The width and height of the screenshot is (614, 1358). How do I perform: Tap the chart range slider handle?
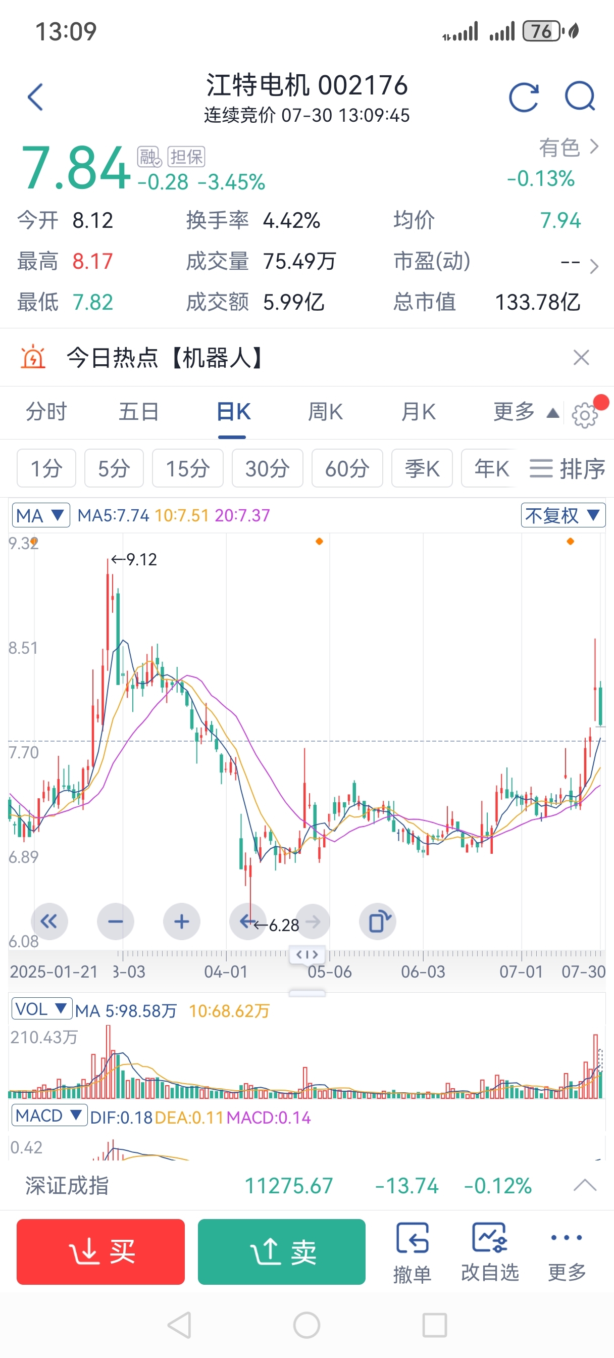308,954
